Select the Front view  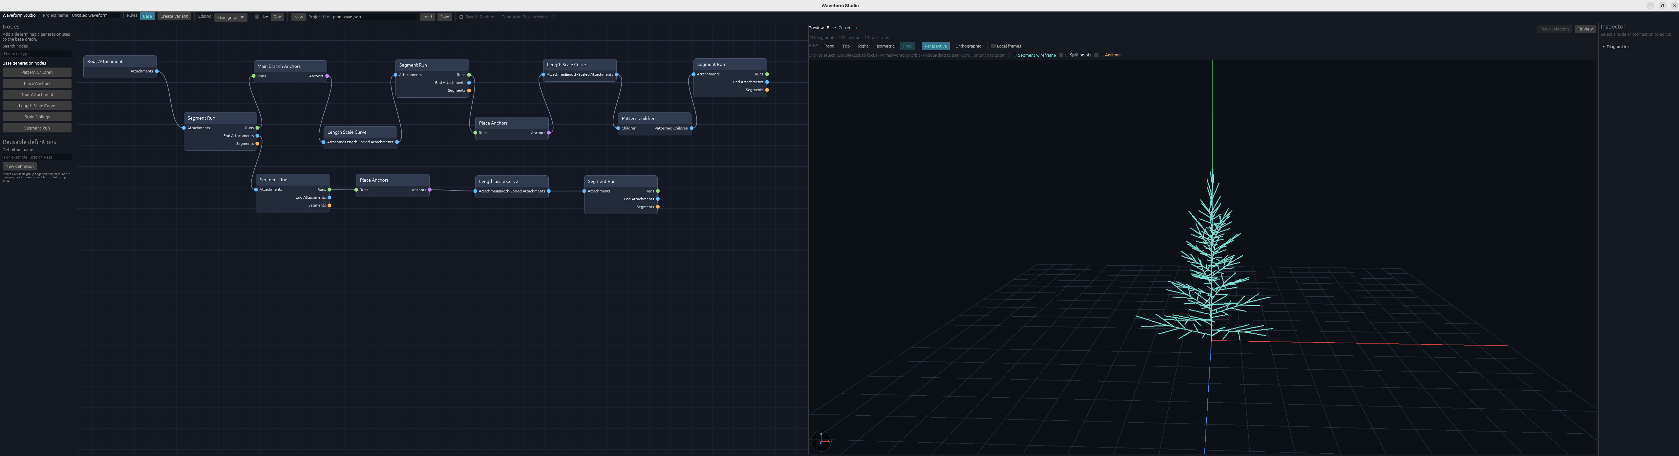(x=828, y=46)
